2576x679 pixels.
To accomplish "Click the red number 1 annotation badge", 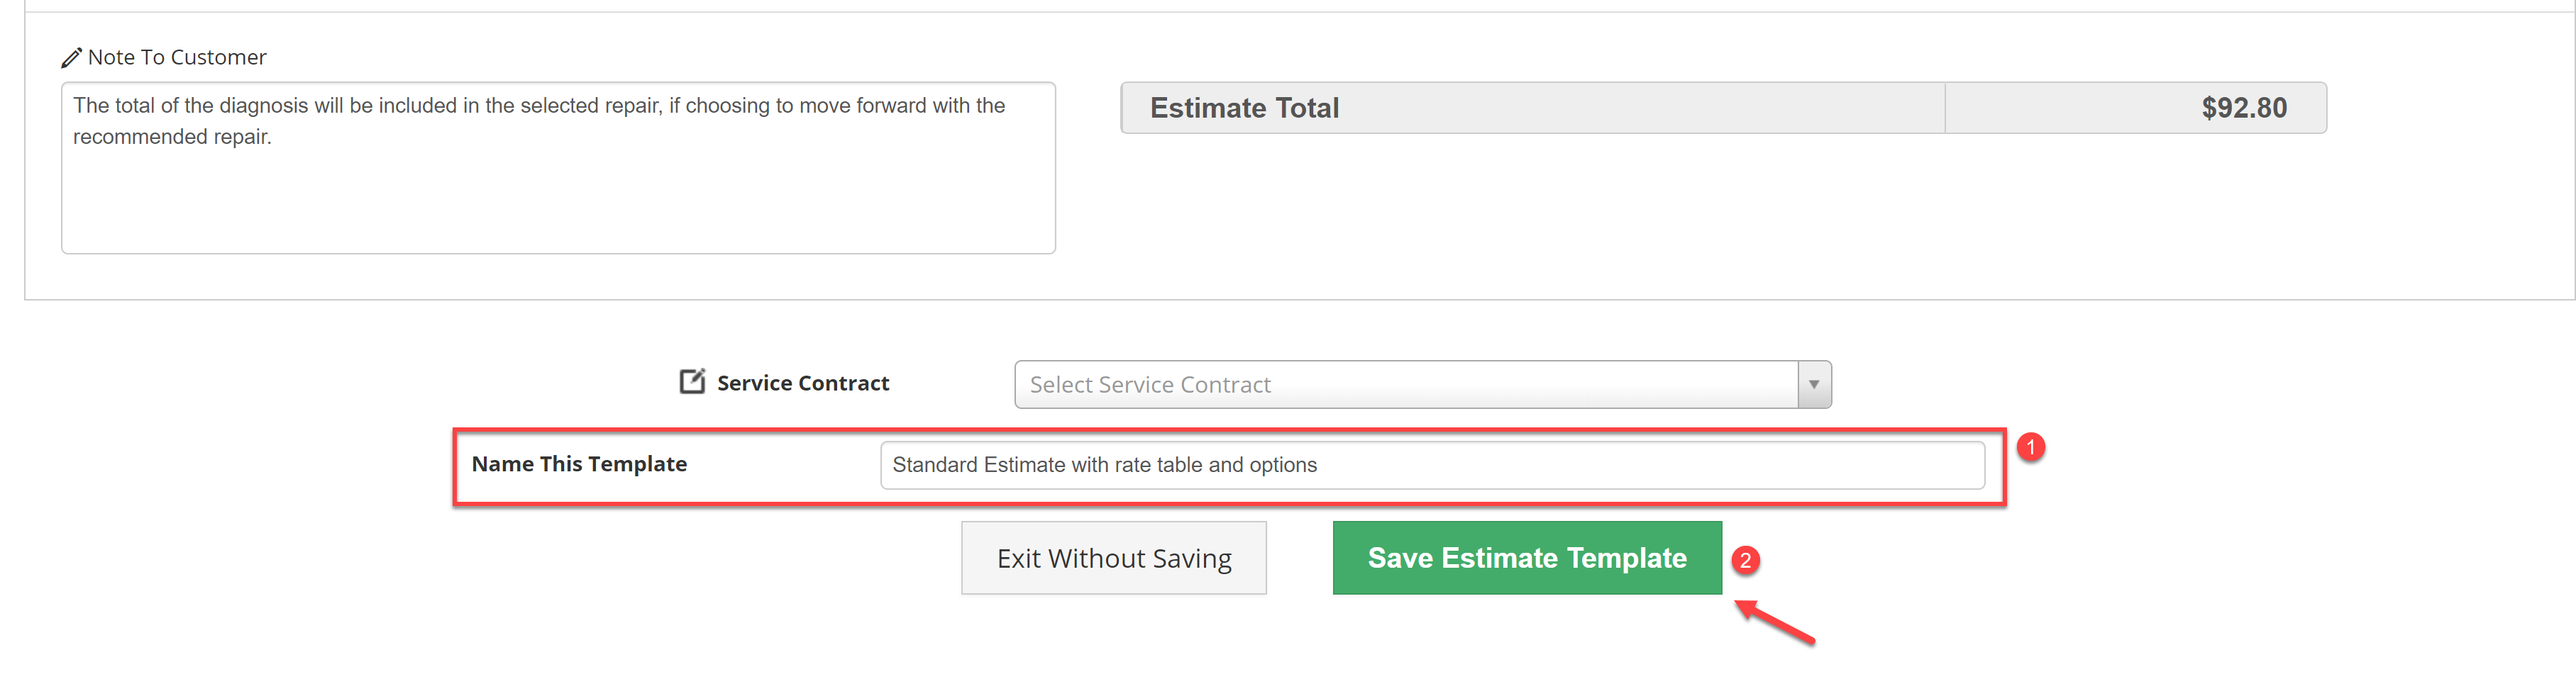I will 2030,447.
